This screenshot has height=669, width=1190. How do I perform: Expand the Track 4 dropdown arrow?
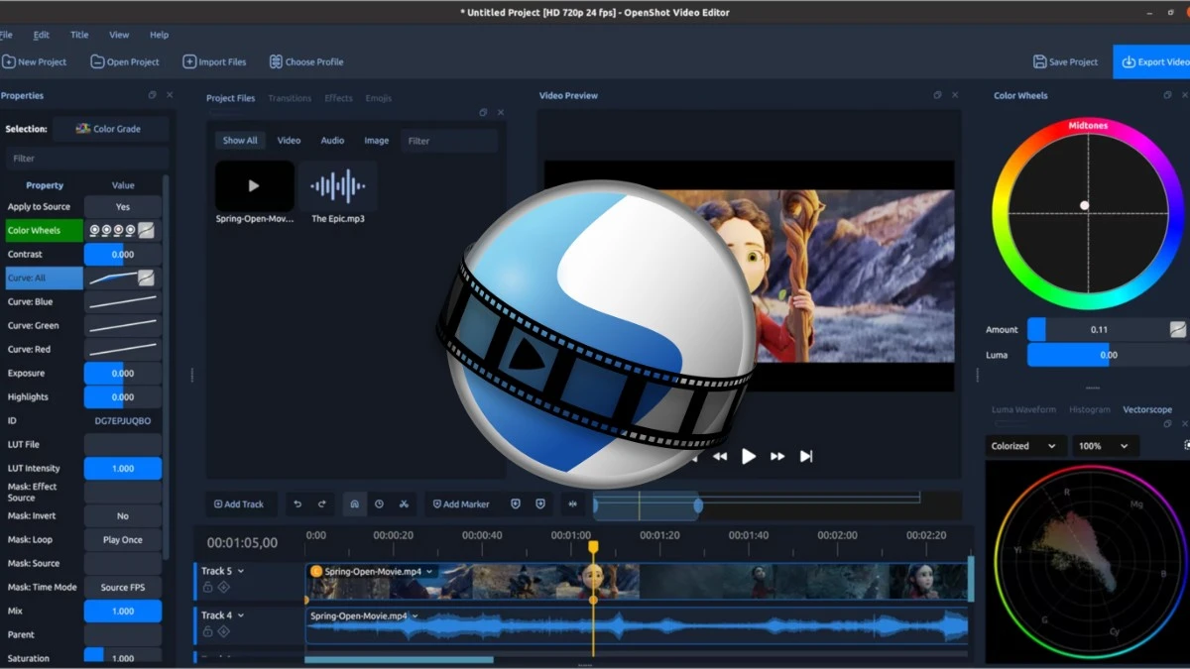point(241,615)
